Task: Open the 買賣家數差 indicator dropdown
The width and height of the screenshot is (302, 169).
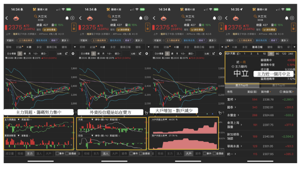Action: pos(12,136)
